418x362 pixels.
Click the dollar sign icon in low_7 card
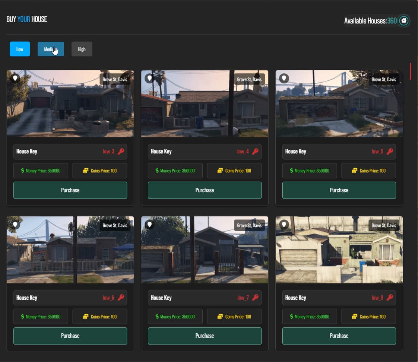pyautogui.click(x=157, y=317)
